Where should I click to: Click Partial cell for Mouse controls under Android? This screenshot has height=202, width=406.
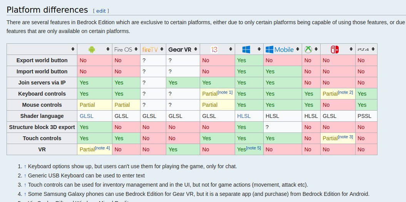point(95,105)
